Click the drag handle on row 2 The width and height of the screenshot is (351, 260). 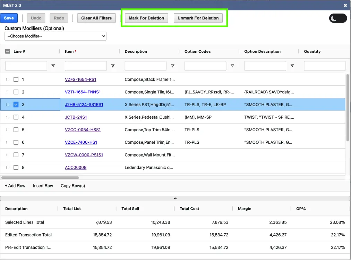(7, 92)
